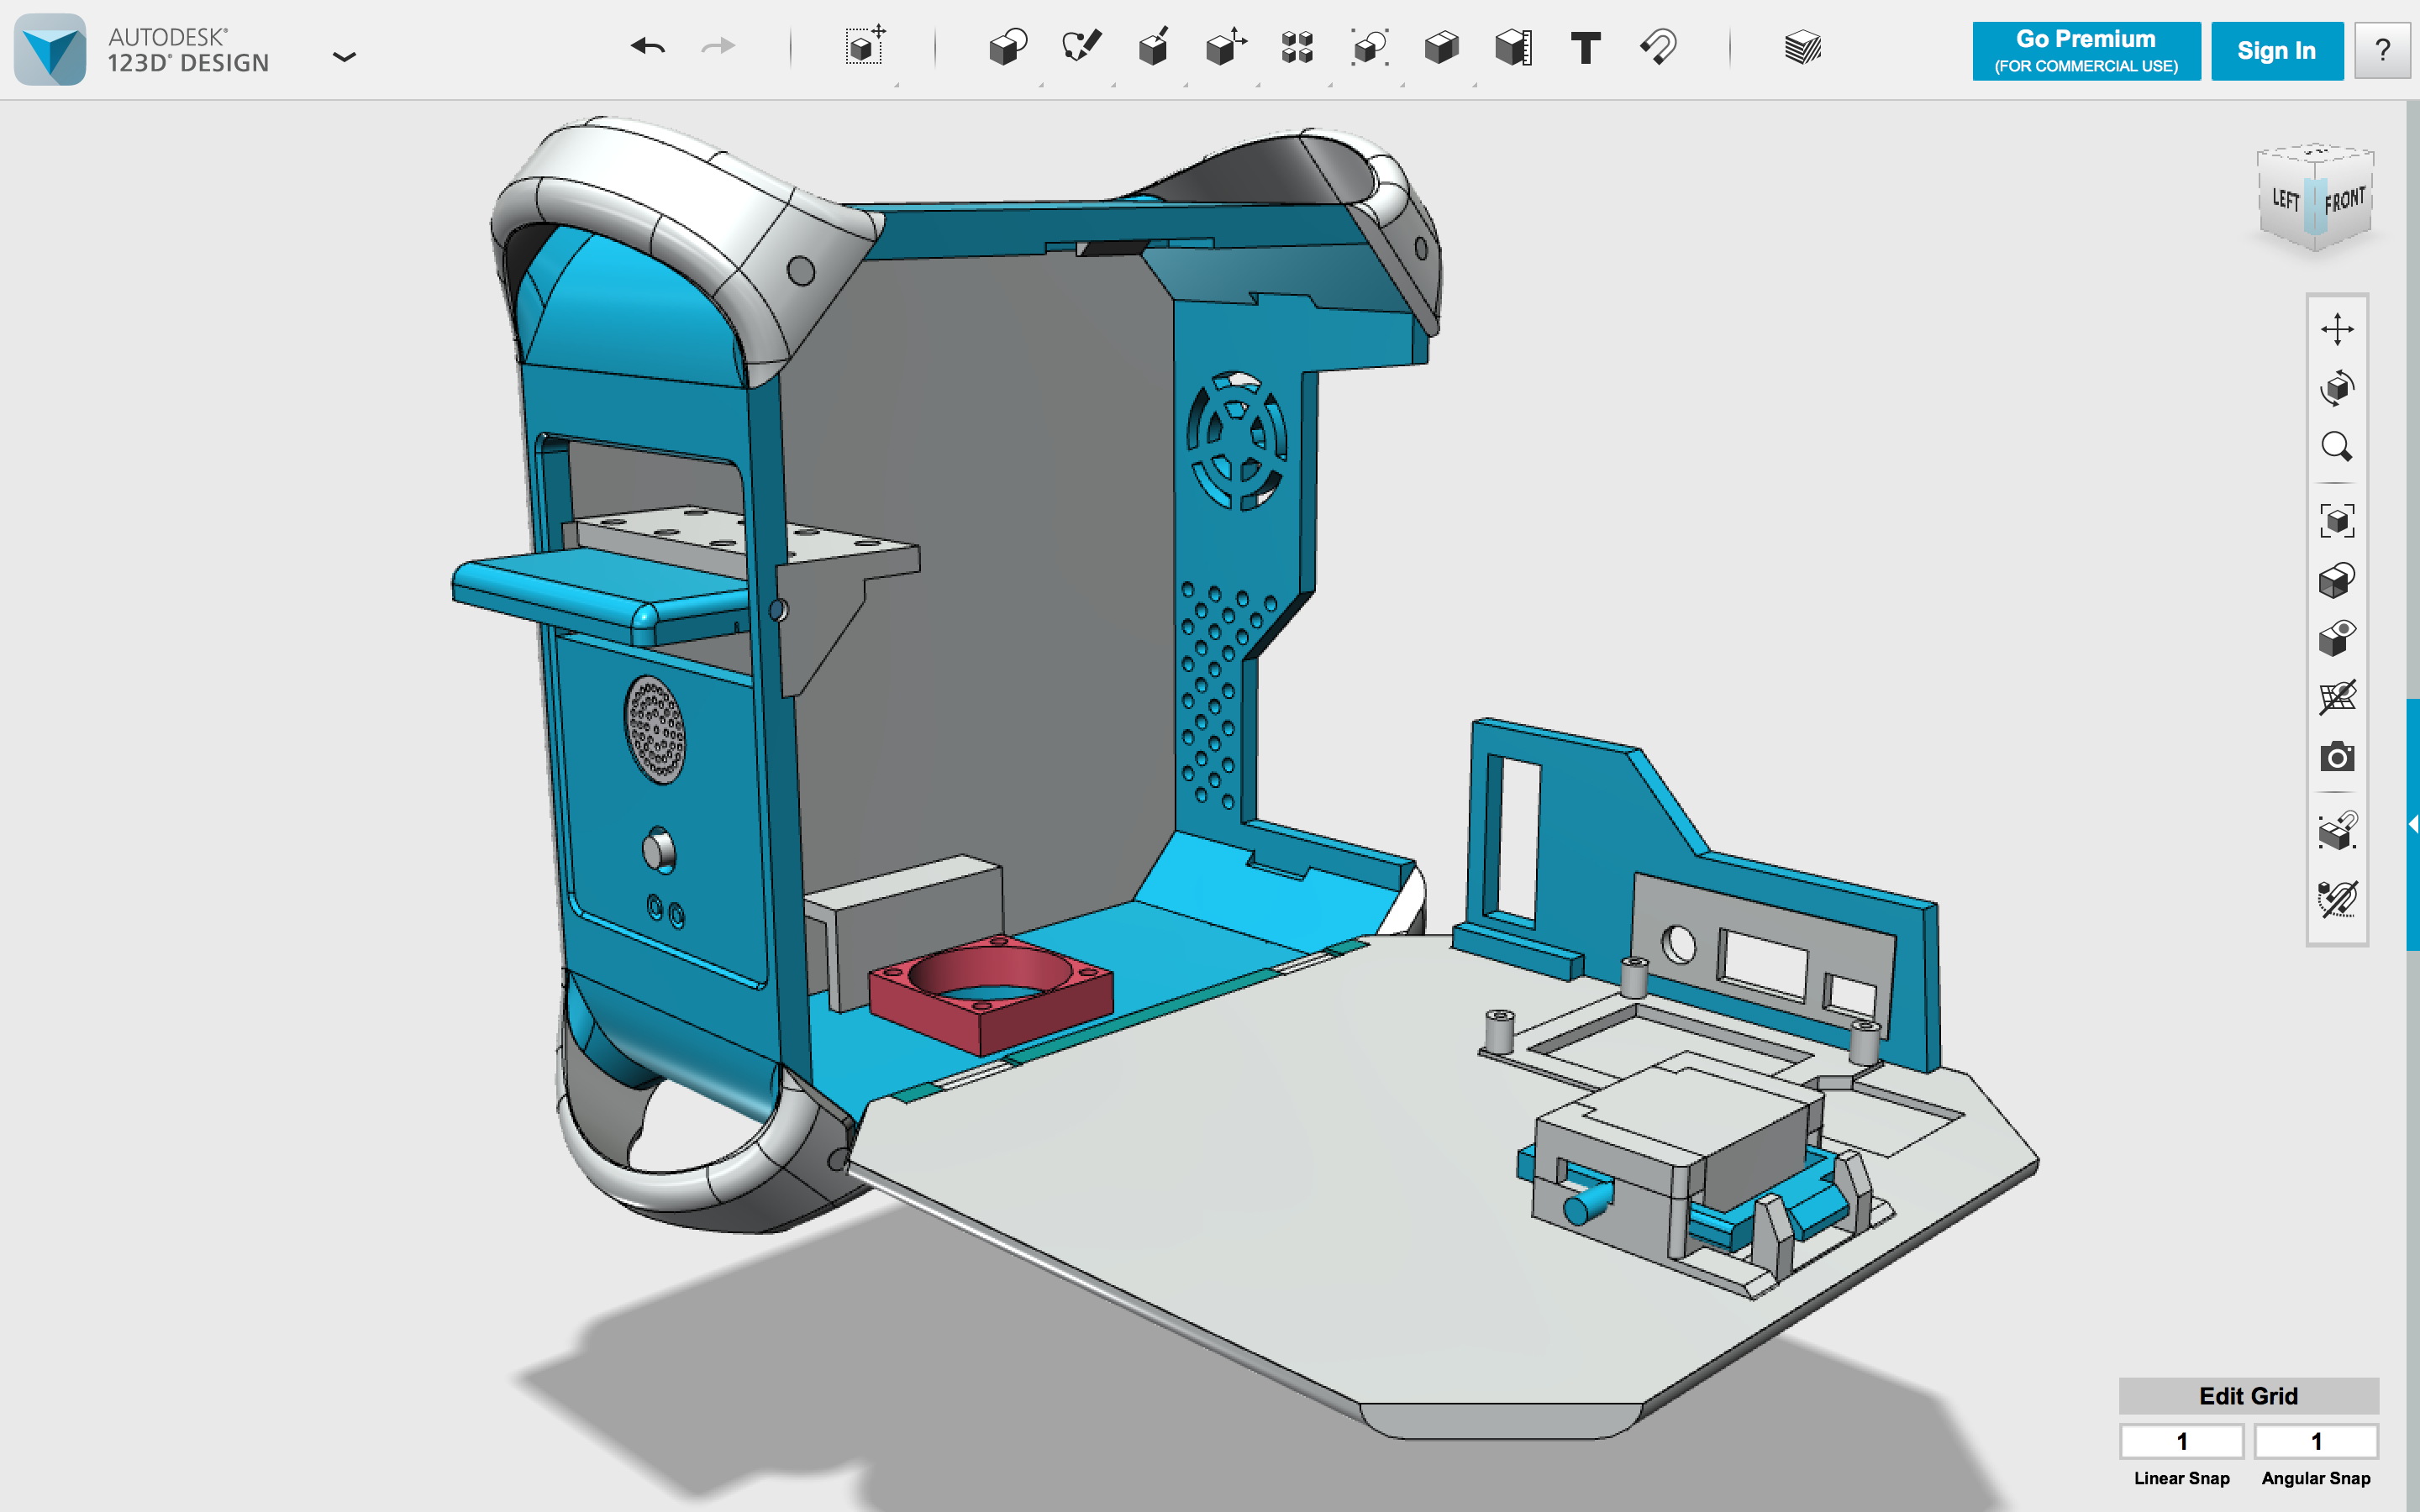This screenshot has height=1512, width=2420.
Task: Open the 123D Design application menu dropdown
Action: (343, 57)
